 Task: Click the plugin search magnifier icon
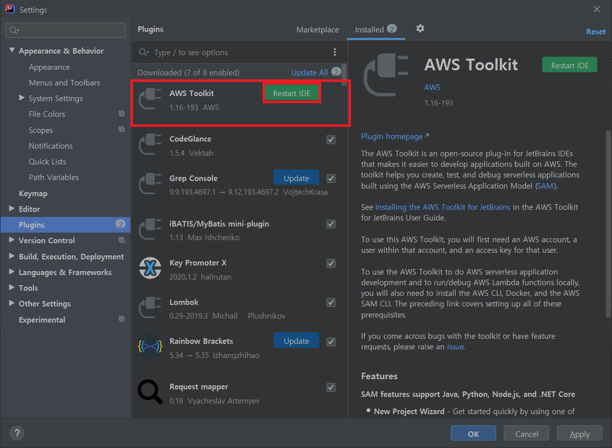[144, 52]
